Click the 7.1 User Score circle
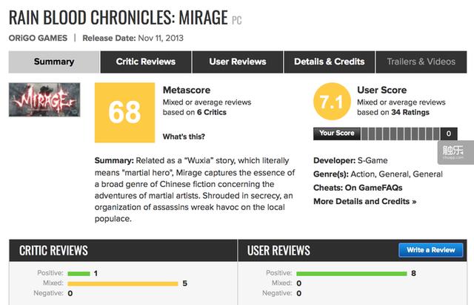 click(332, 102)
